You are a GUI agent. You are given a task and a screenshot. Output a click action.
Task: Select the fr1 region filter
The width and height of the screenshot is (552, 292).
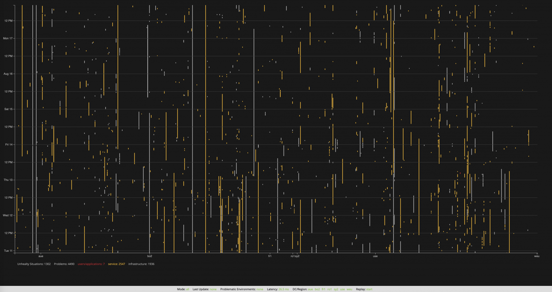click(323, 289)
